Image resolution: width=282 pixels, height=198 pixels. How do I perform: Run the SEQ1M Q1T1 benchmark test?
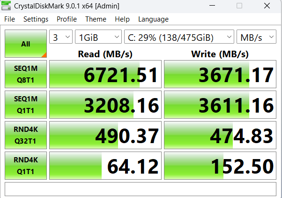point(26,105)
